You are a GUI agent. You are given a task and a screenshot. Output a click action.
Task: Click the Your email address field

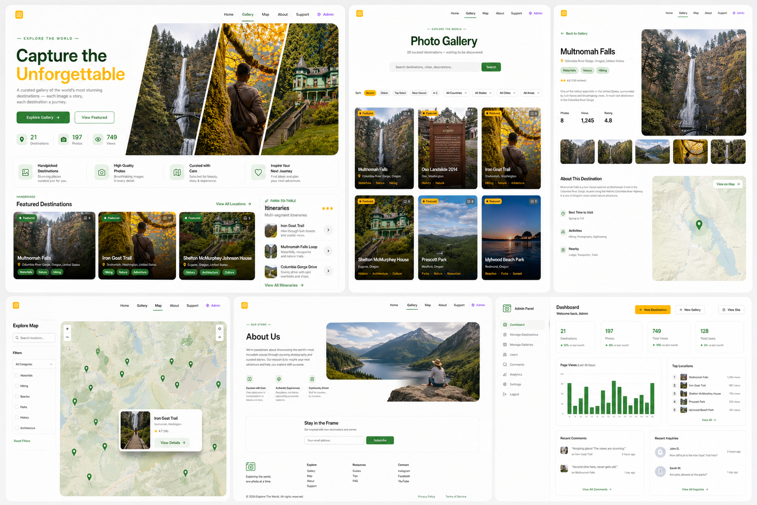click(334, 440)
